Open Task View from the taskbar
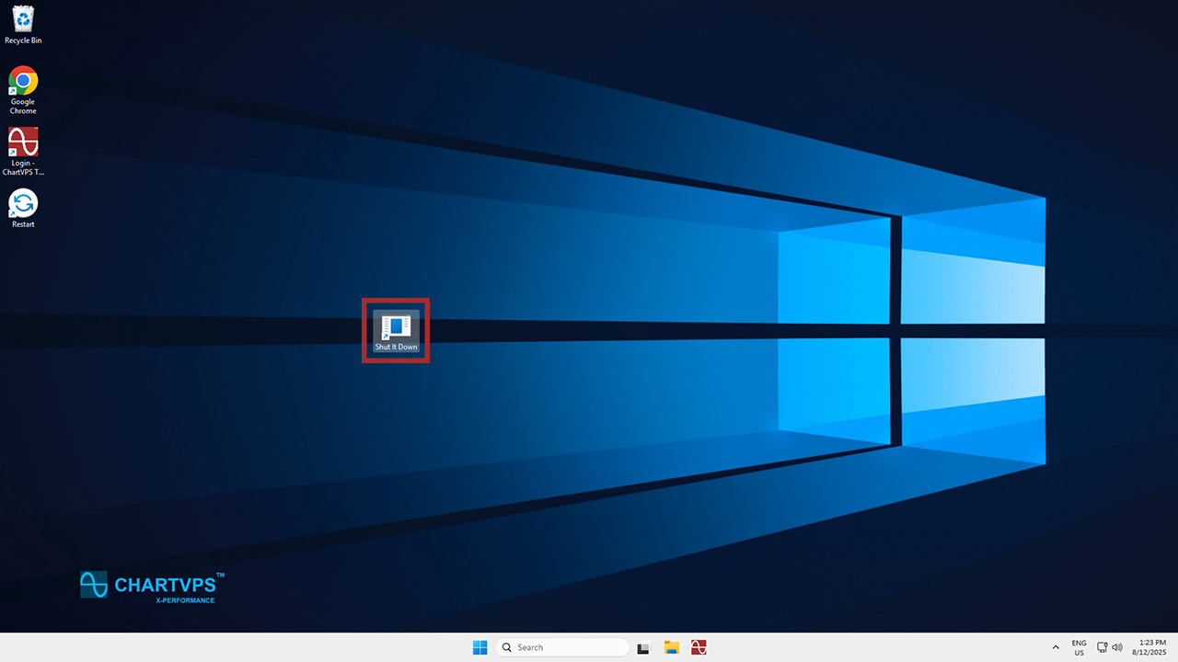Image resolution: width=1178 pixels, height=662 pixels. 644,647
